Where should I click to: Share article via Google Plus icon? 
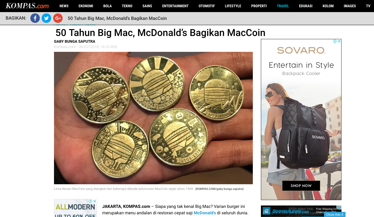[x=58, y=18]
